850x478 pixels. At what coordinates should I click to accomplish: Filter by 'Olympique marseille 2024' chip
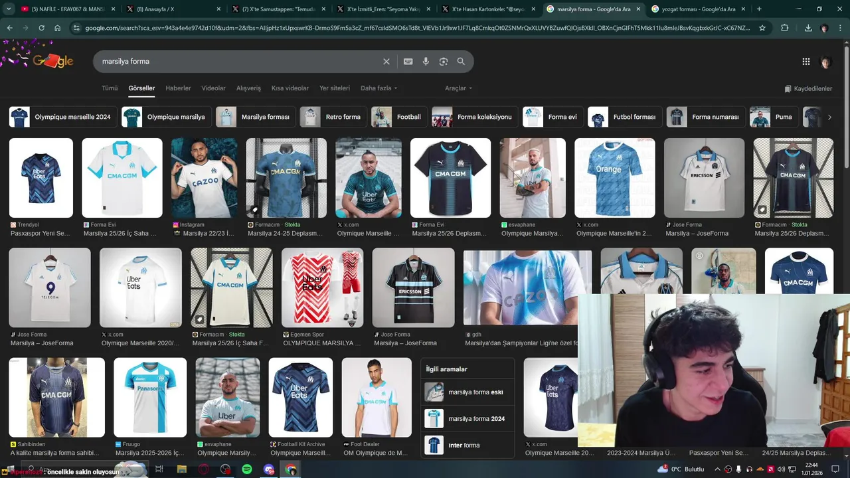[x=63, y=117]
